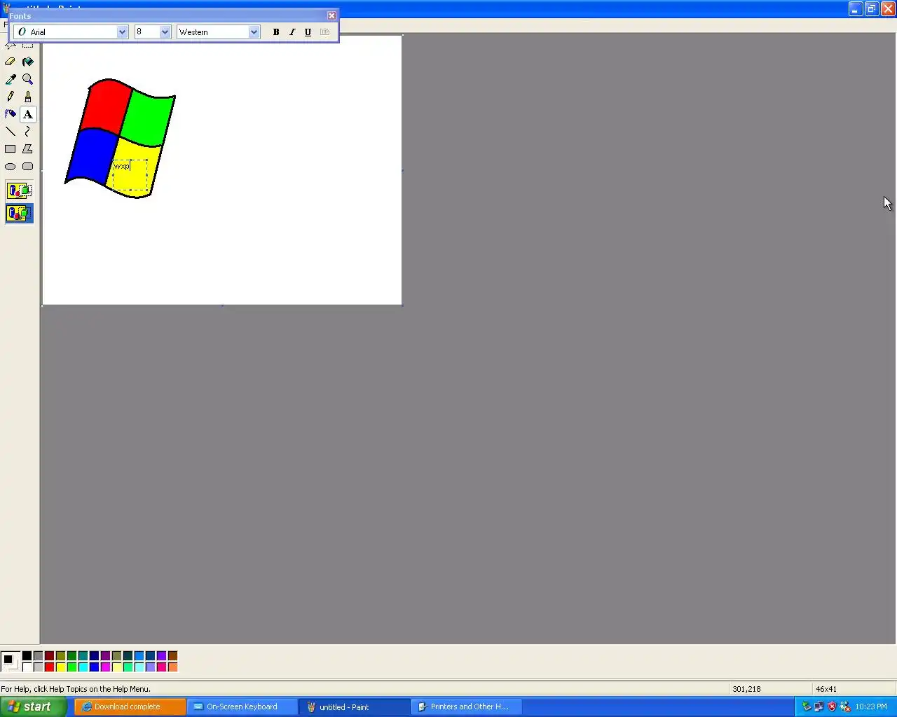The height and width of the screenshot is (717, 897).
Task: Click the blue quadrant of the drawn flag
Action: [x=92, y=157]
